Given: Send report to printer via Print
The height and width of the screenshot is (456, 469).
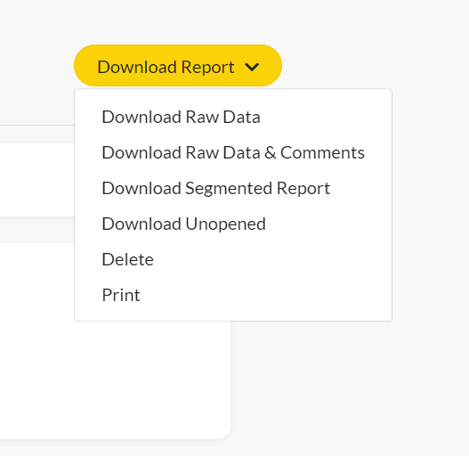Looking at the screenshot, I should [x=121, y=295].
